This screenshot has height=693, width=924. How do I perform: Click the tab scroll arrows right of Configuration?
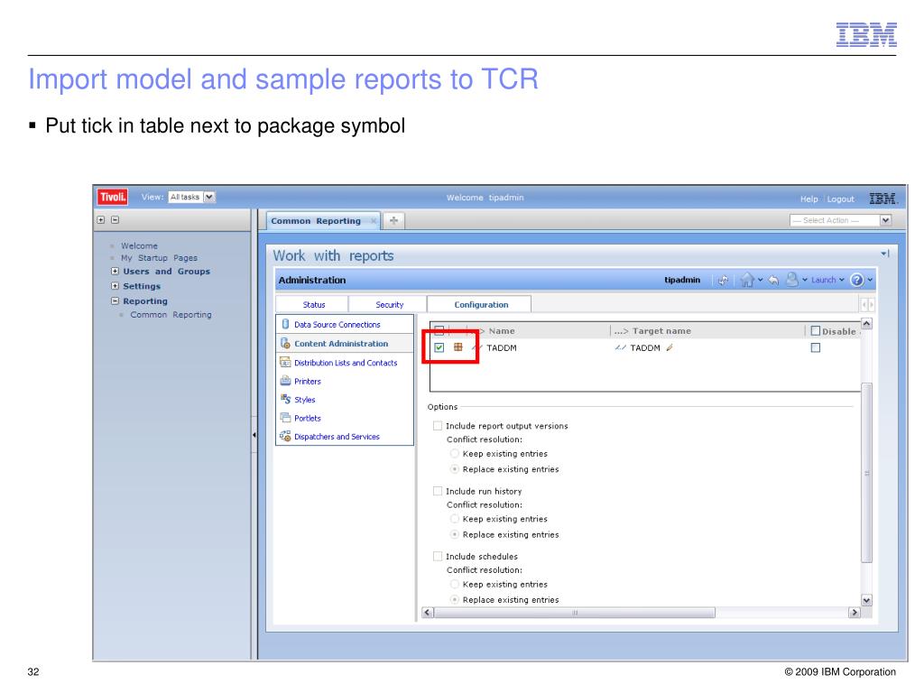pyautogui.click(x=868, y=305)
